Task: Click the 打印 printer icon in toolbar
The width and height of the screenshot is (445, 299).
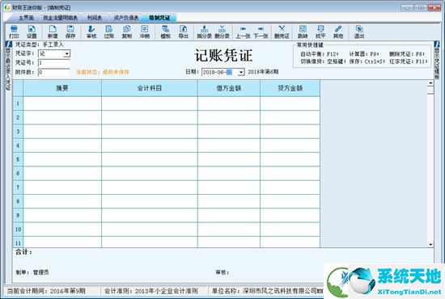Action: [x=14, y=32]
